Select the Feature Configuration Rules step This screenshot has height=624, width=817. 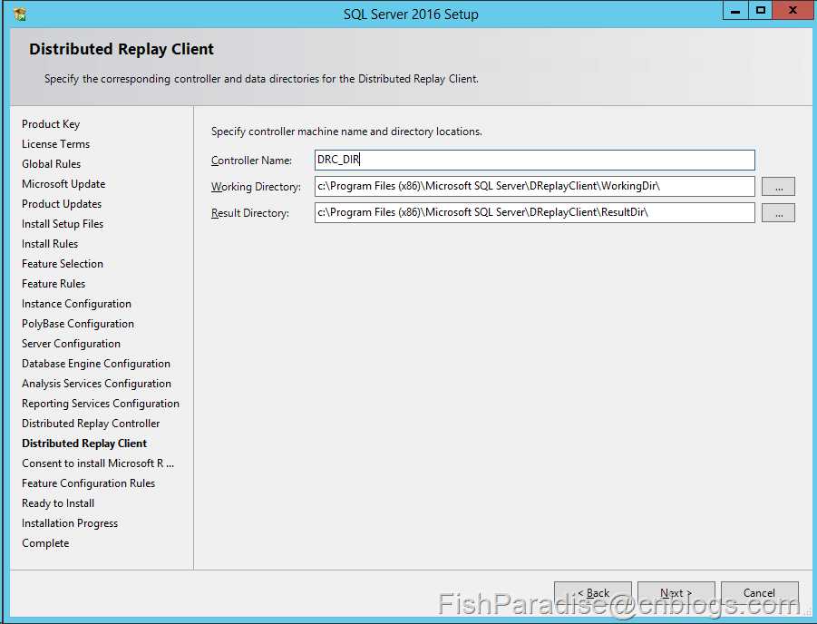[x=88, y=483]
